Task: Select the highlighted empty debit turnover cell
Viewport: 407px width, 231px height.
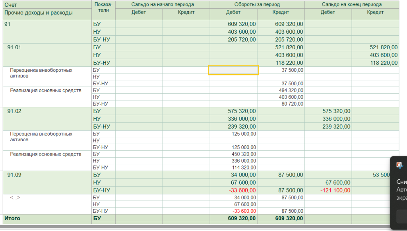Action: [233, 70]
